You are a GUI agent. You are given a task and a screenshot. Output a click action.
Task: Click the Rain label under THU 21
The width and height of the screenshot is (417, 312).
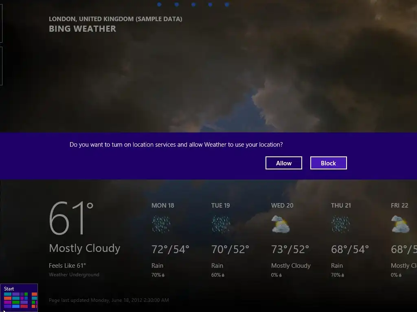[337, 266]
